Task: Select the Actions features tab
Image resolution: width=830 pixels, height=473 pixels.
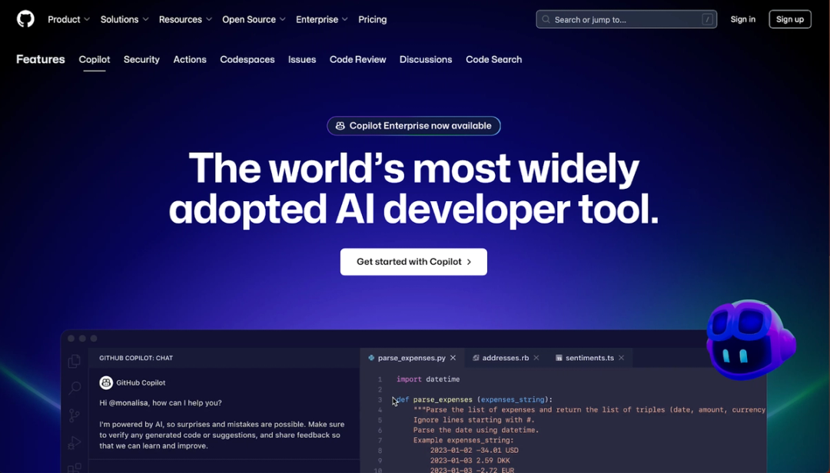Action: (190, 60)
